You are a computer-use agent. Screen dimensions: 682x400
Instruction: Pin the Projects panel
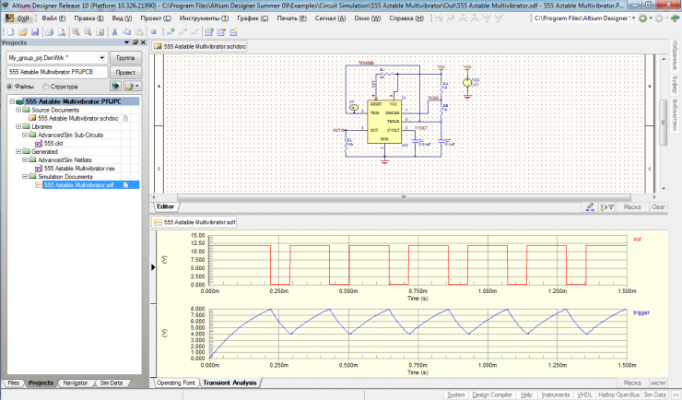tap(135, 42)
